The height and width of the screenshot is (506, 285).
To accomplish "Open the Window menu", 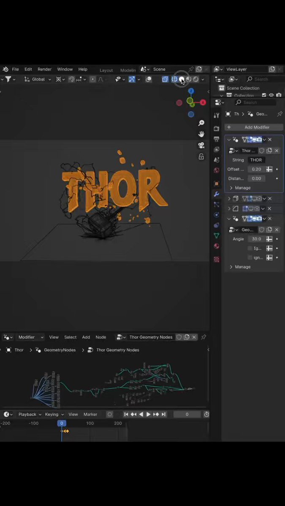I will (x=65, y=69).
